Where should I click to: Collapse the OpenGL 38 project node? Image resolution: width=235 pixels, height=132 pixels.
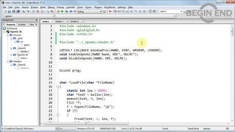[x=4, y=32]
